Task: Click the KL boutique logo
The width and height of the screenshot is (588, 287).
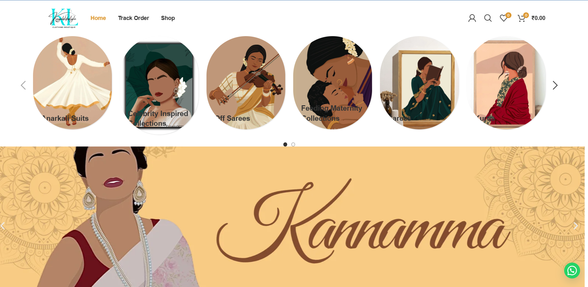Action: click(64, 18)
